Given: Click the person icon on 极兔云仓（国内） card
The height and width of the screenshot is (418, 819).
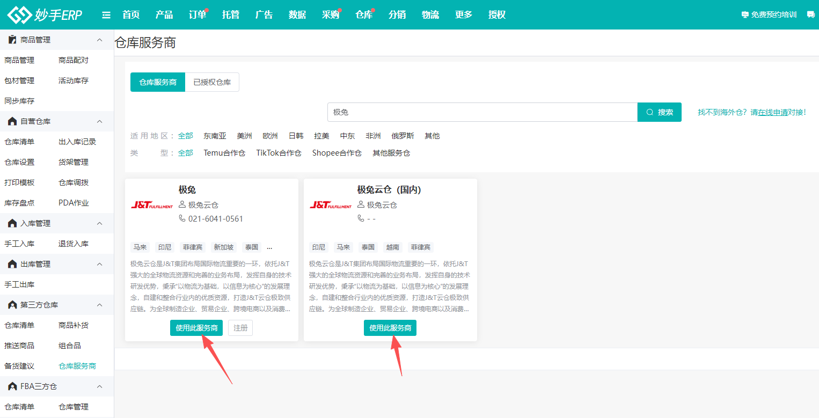Looking at the screenshot, I should (361, 204).
